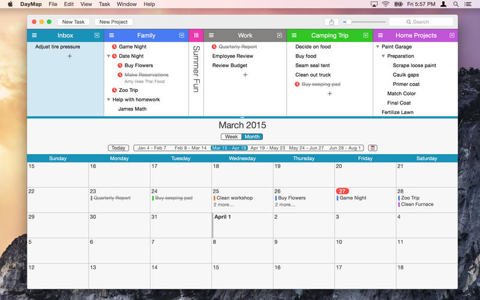Click the clock icon beside Buy Flowers task
The width and height of the screenshot is (480, 300).
pyautogui.click(x=120, y=65)
